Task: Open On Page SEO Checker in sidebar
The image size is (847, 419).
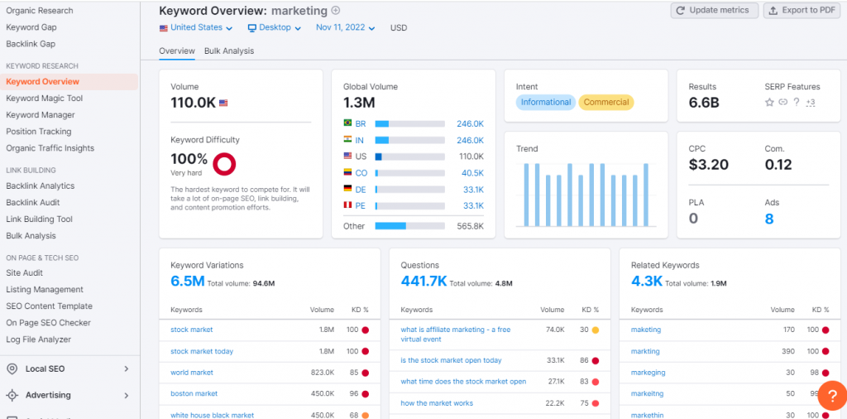Action: coord(49,323)
